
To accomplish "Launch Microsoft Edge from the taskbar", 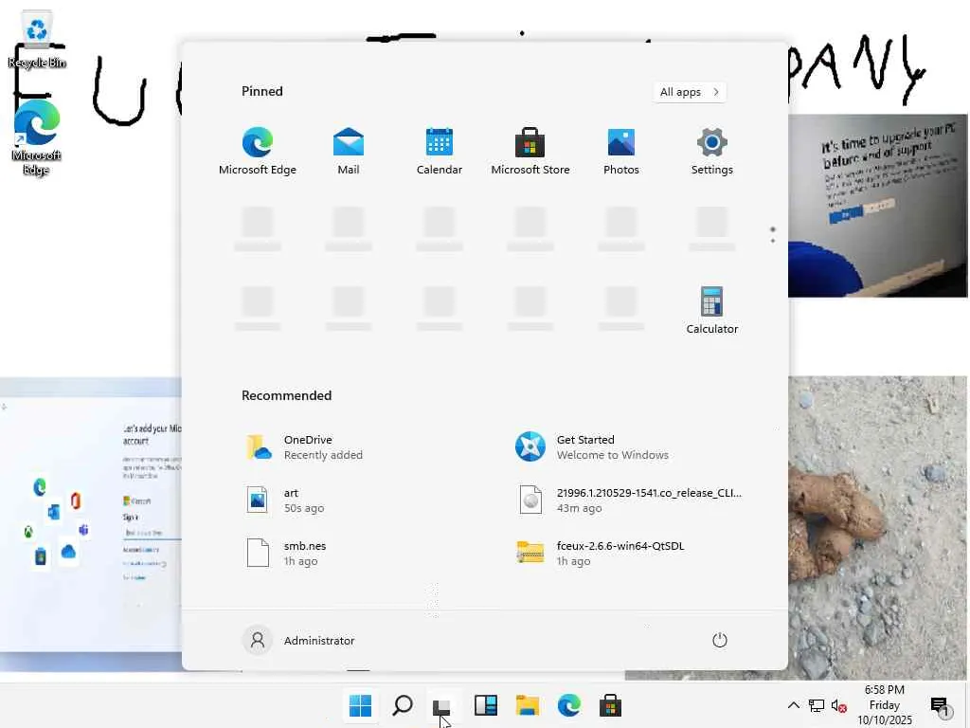I will click(568, 705).
